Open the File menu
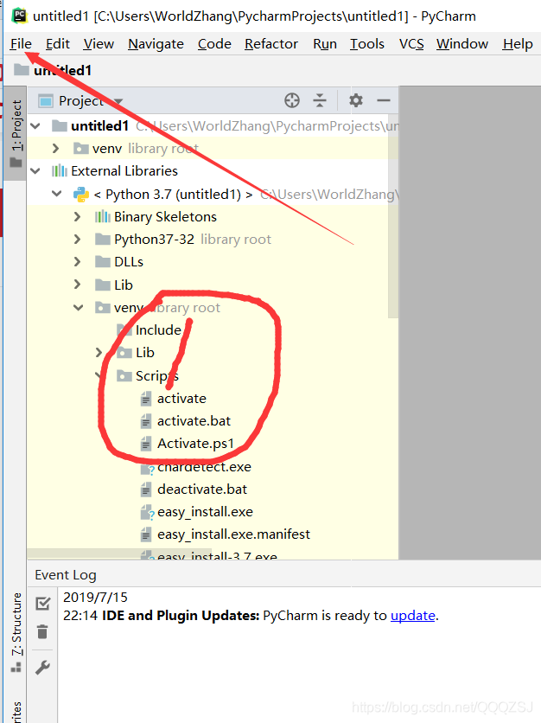Viewport: 541px width, 723px height. 21,44
